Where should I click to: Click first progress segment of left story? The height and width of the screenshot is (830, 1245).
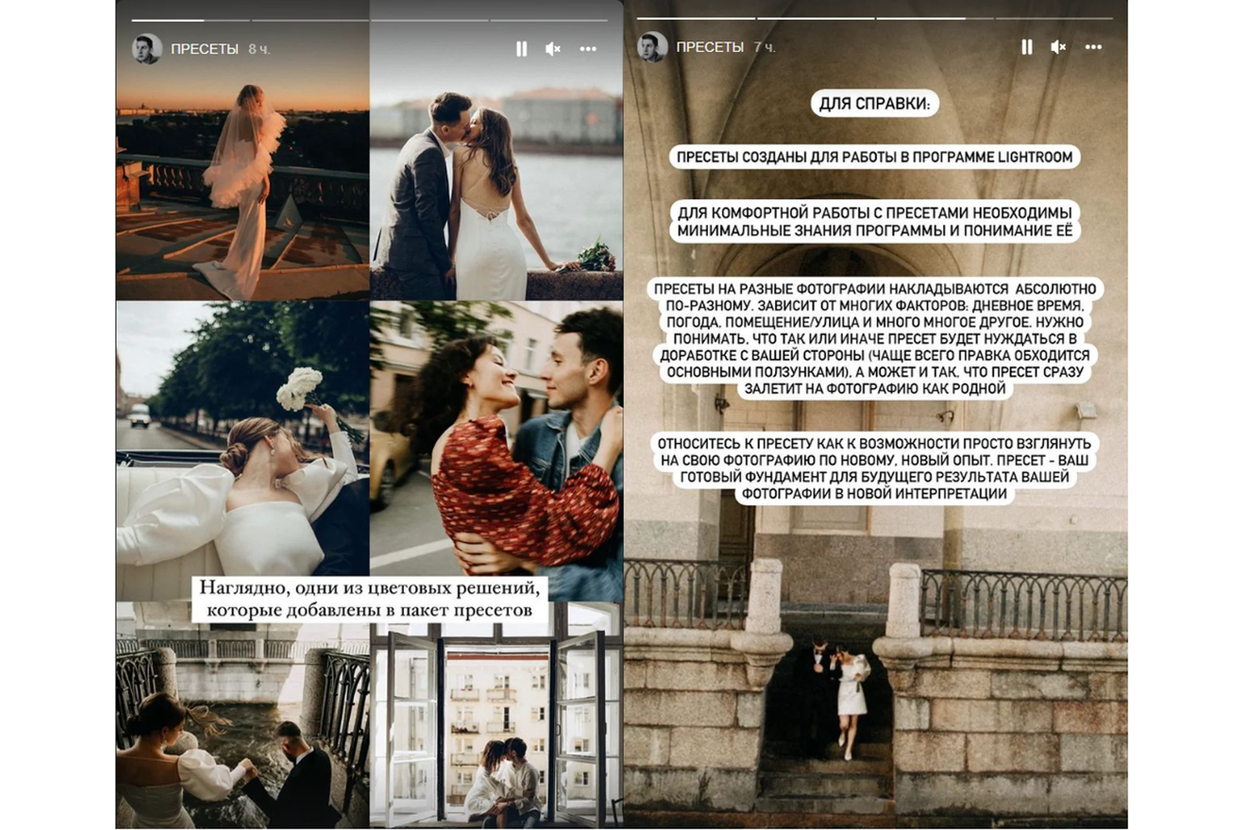point(190,21)
